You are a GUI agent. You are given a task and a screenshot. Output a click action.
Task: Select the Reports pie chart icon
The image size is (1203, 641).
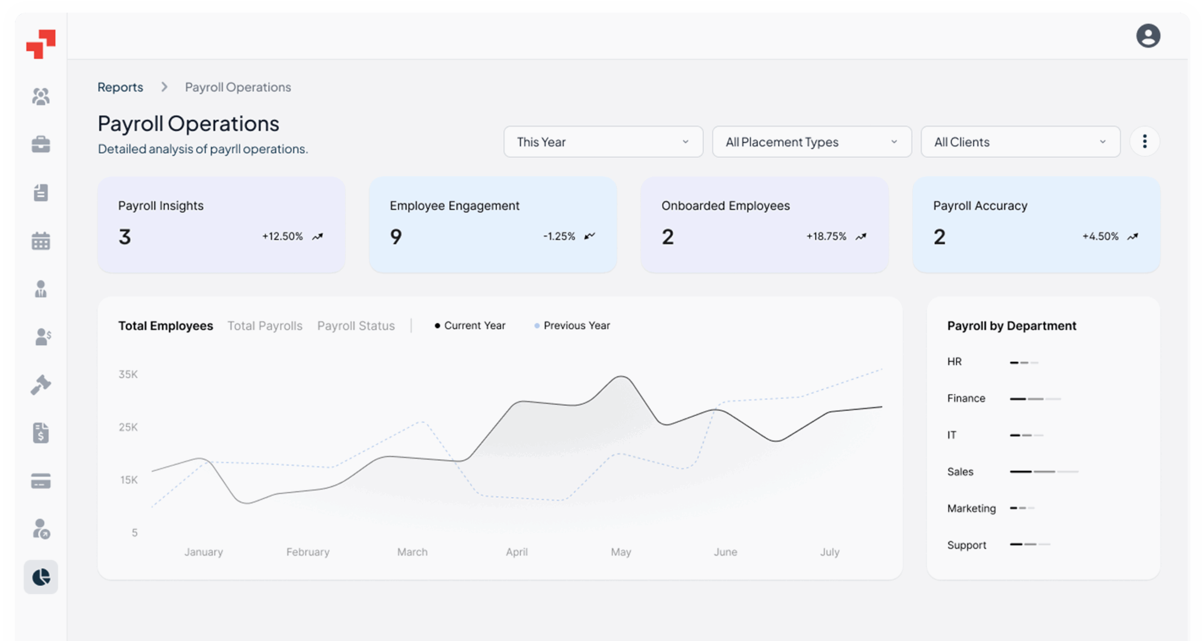click(x=40, y=577)
